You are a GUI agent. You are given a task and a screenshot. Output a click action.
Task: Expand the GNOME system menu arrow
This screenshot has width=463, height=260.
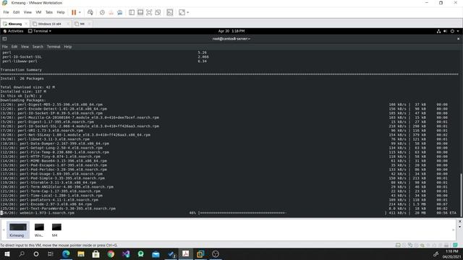pos(458,31)
